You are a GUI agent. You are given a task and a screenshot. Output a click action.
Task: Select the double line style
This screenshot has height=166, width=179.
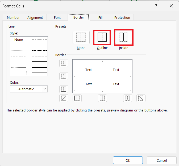pyautogui.click(x=39, y=73)
